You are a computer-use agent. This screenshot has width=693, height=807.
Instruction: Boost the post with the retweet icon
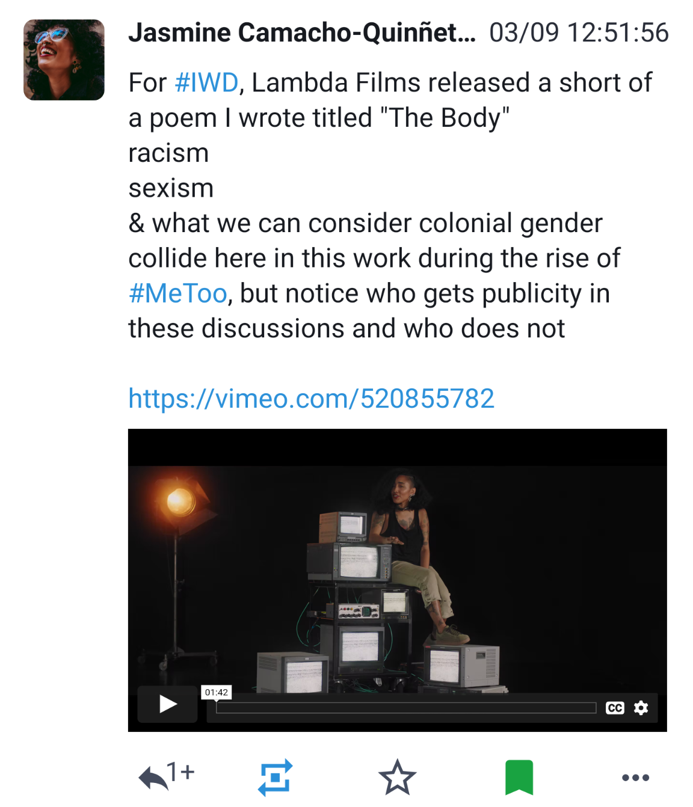(275, 778)
